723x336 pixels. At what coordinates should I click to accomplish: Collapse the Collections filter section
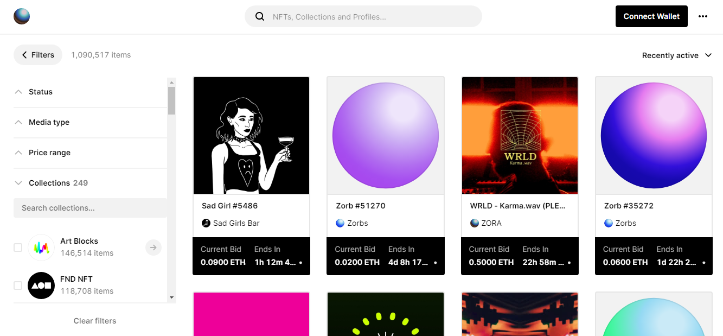[49, 183]
